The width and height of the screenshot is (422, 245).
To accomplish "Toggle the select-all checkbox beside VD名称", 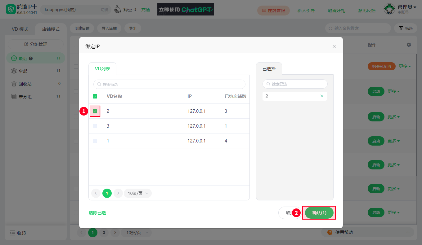I will point(95,96).
